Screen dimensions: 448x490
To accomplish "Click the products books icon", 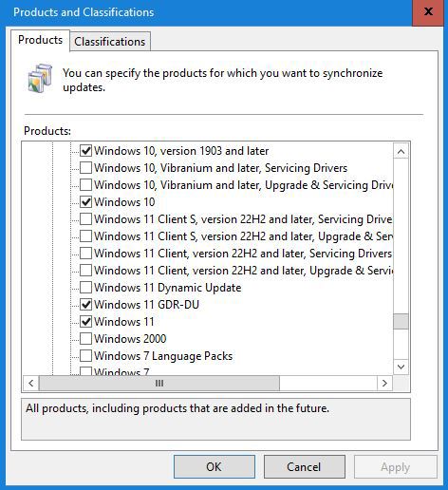I will click(x=40, y=78).
